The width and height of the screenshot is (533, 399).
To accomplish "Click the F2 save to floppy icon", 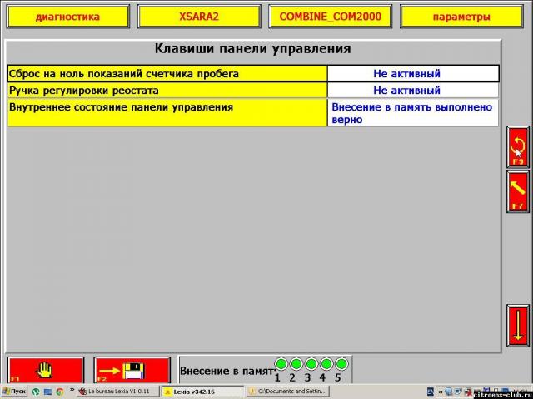I will point(132,370).
